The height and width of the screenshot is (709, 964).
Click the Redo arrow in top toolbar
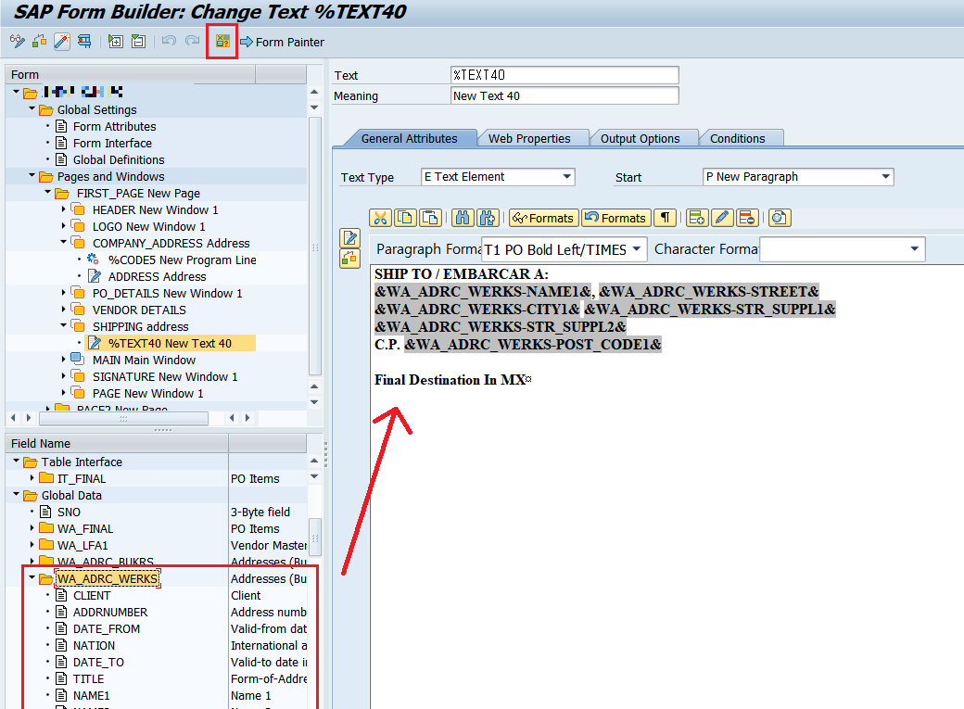(x=193, y=41)
